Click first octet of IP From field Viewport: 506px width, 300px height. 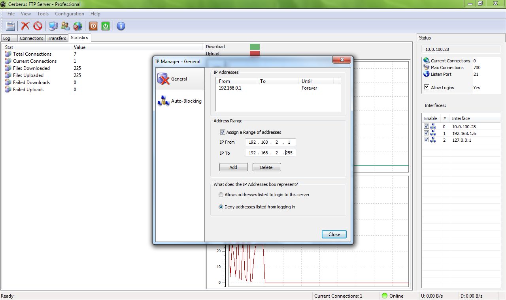pyautogui.click(x=252, y=142)
